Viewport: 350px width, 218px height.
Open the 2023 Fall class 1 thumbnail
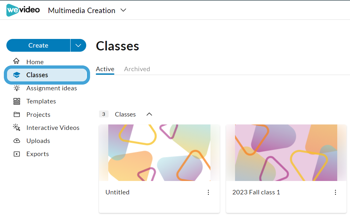(x=286, y=153)
